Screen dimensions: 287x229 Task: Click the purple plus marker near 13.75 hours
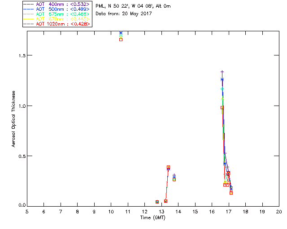(x=174, y=175)
